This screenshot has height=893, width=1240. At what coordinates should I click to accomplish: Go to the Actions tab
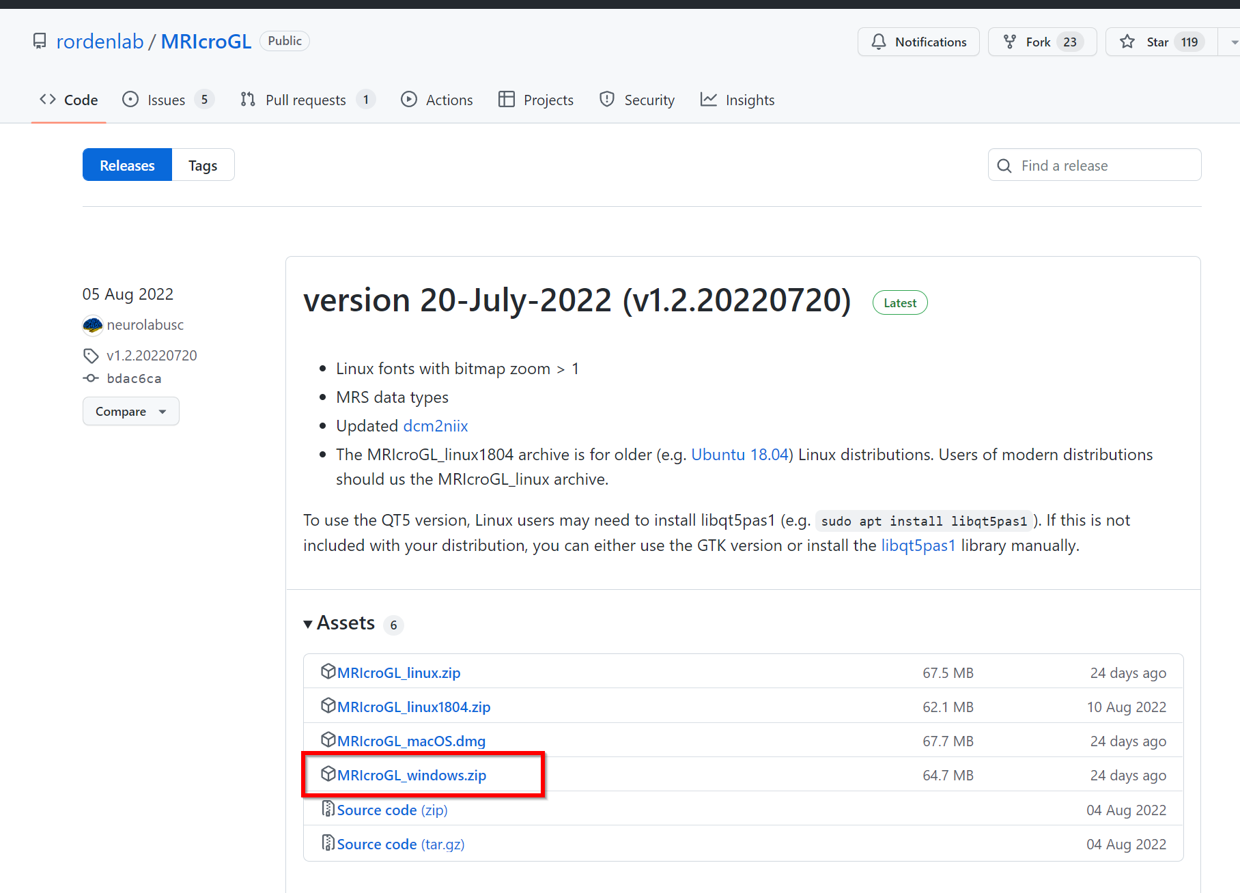[x=437, y=100]
